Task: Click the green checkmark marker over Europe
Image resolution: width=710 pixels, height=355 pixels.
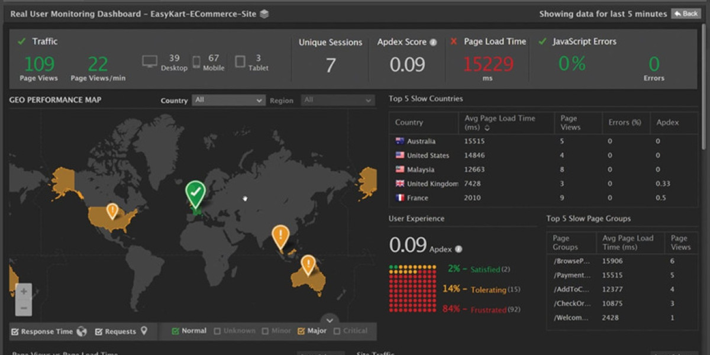Action: pos(195,193)
